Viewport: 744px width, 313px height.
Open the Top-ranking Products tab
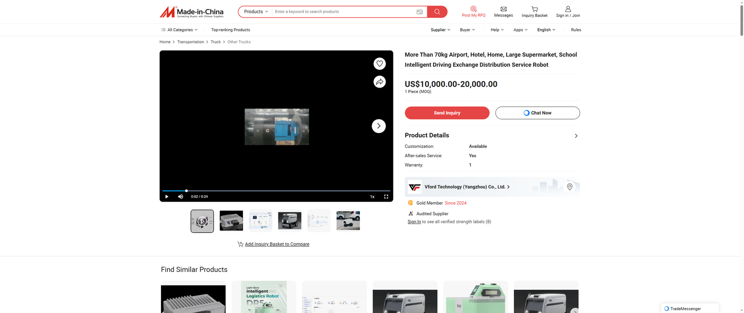(x=231, y=30)
